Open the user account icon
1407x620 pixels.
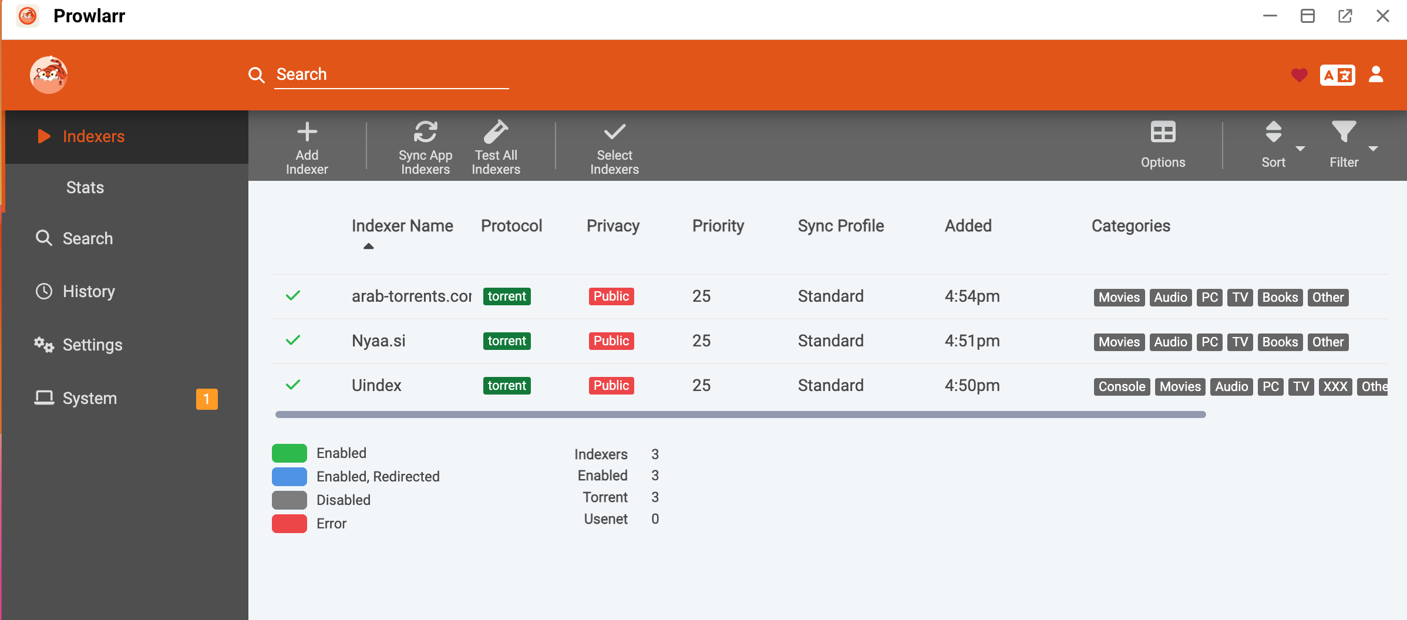pos(1376,75)
